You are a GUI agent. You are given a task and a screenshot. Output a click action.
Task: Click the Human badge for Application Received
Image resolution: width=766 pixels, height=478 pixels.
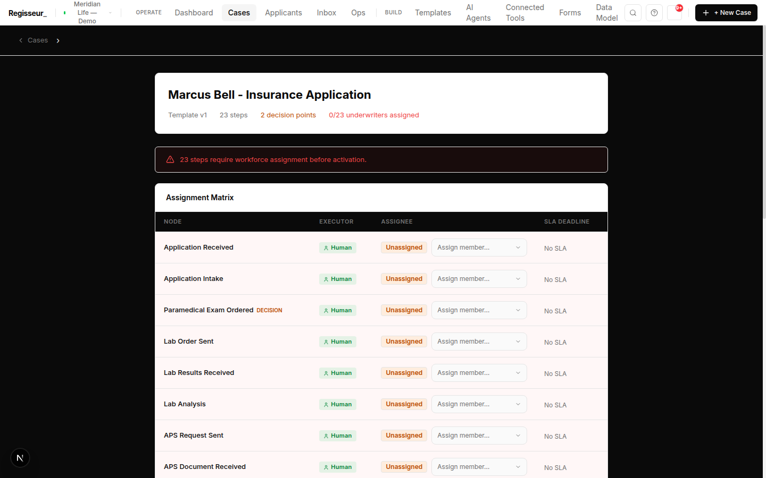338,247
